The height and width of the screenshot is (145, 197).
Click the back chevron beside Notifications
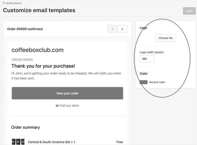[4, 3]
